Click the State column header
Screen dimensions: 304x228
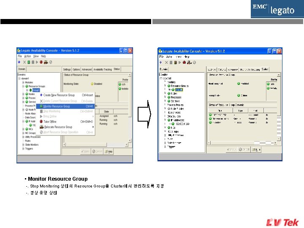tap(106, 111)
